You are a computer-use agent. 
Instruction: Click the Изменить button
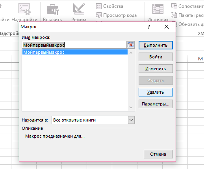[156, 69]
